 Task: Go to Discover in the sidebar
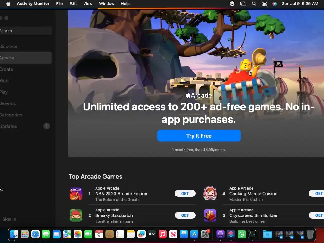[26, 47]
